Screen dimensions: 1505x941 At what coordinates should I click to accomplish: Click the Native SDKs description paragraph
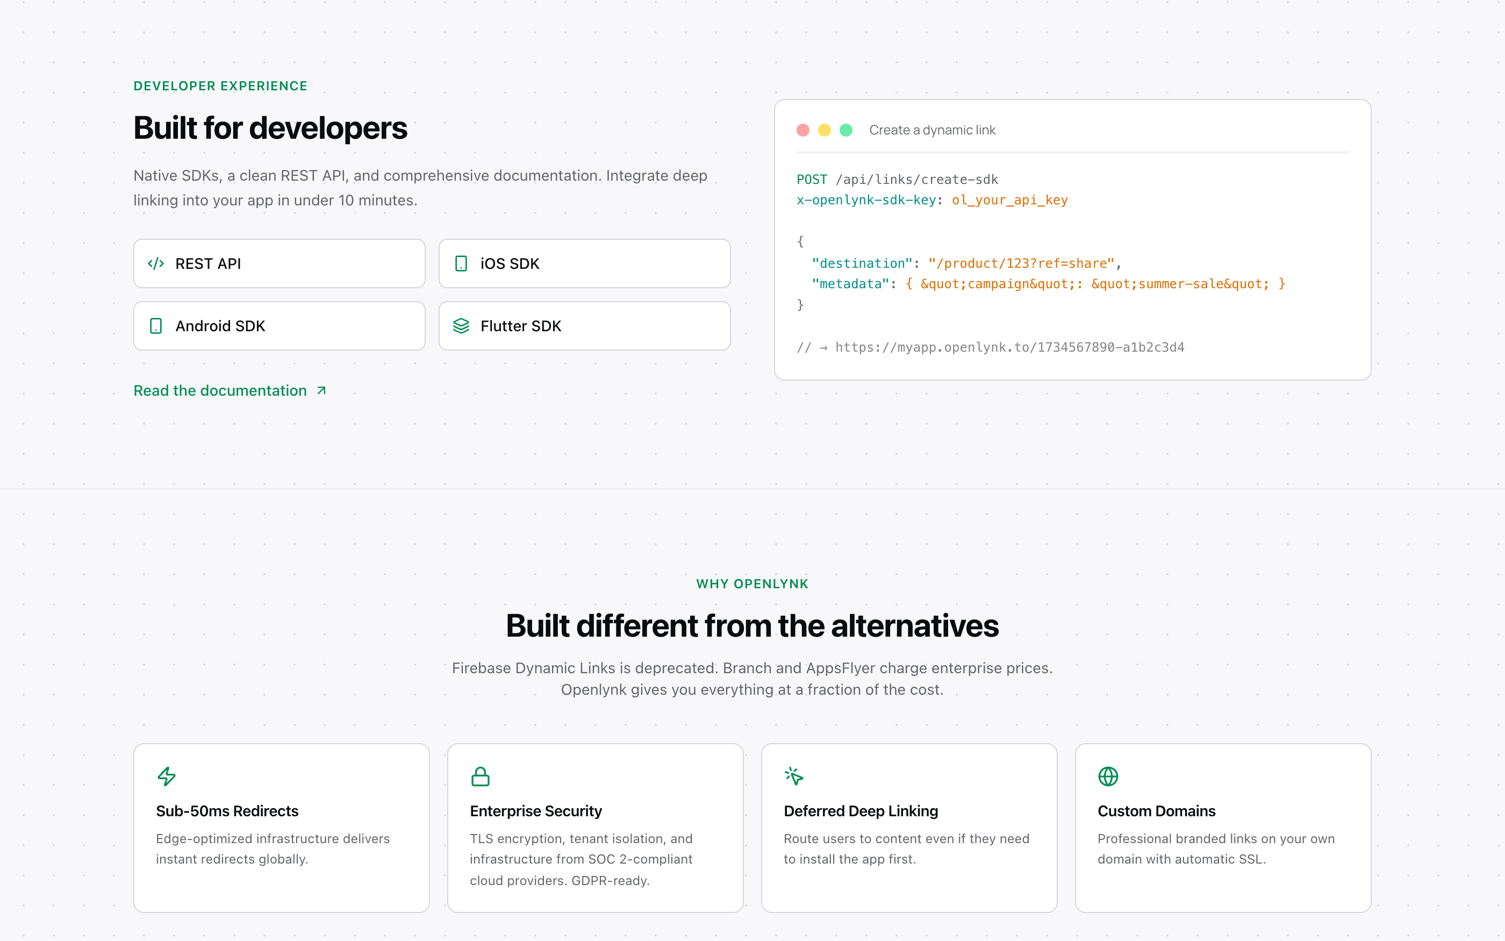coord(420,188)
